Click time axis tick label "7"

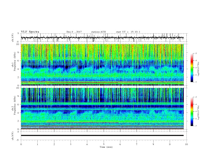click(137, 144)
